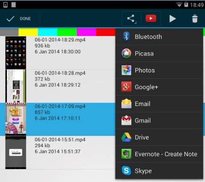Viewport: 205px width, 182px height.
Task: Click the Skype icon
Action: (x=126, y=171)
